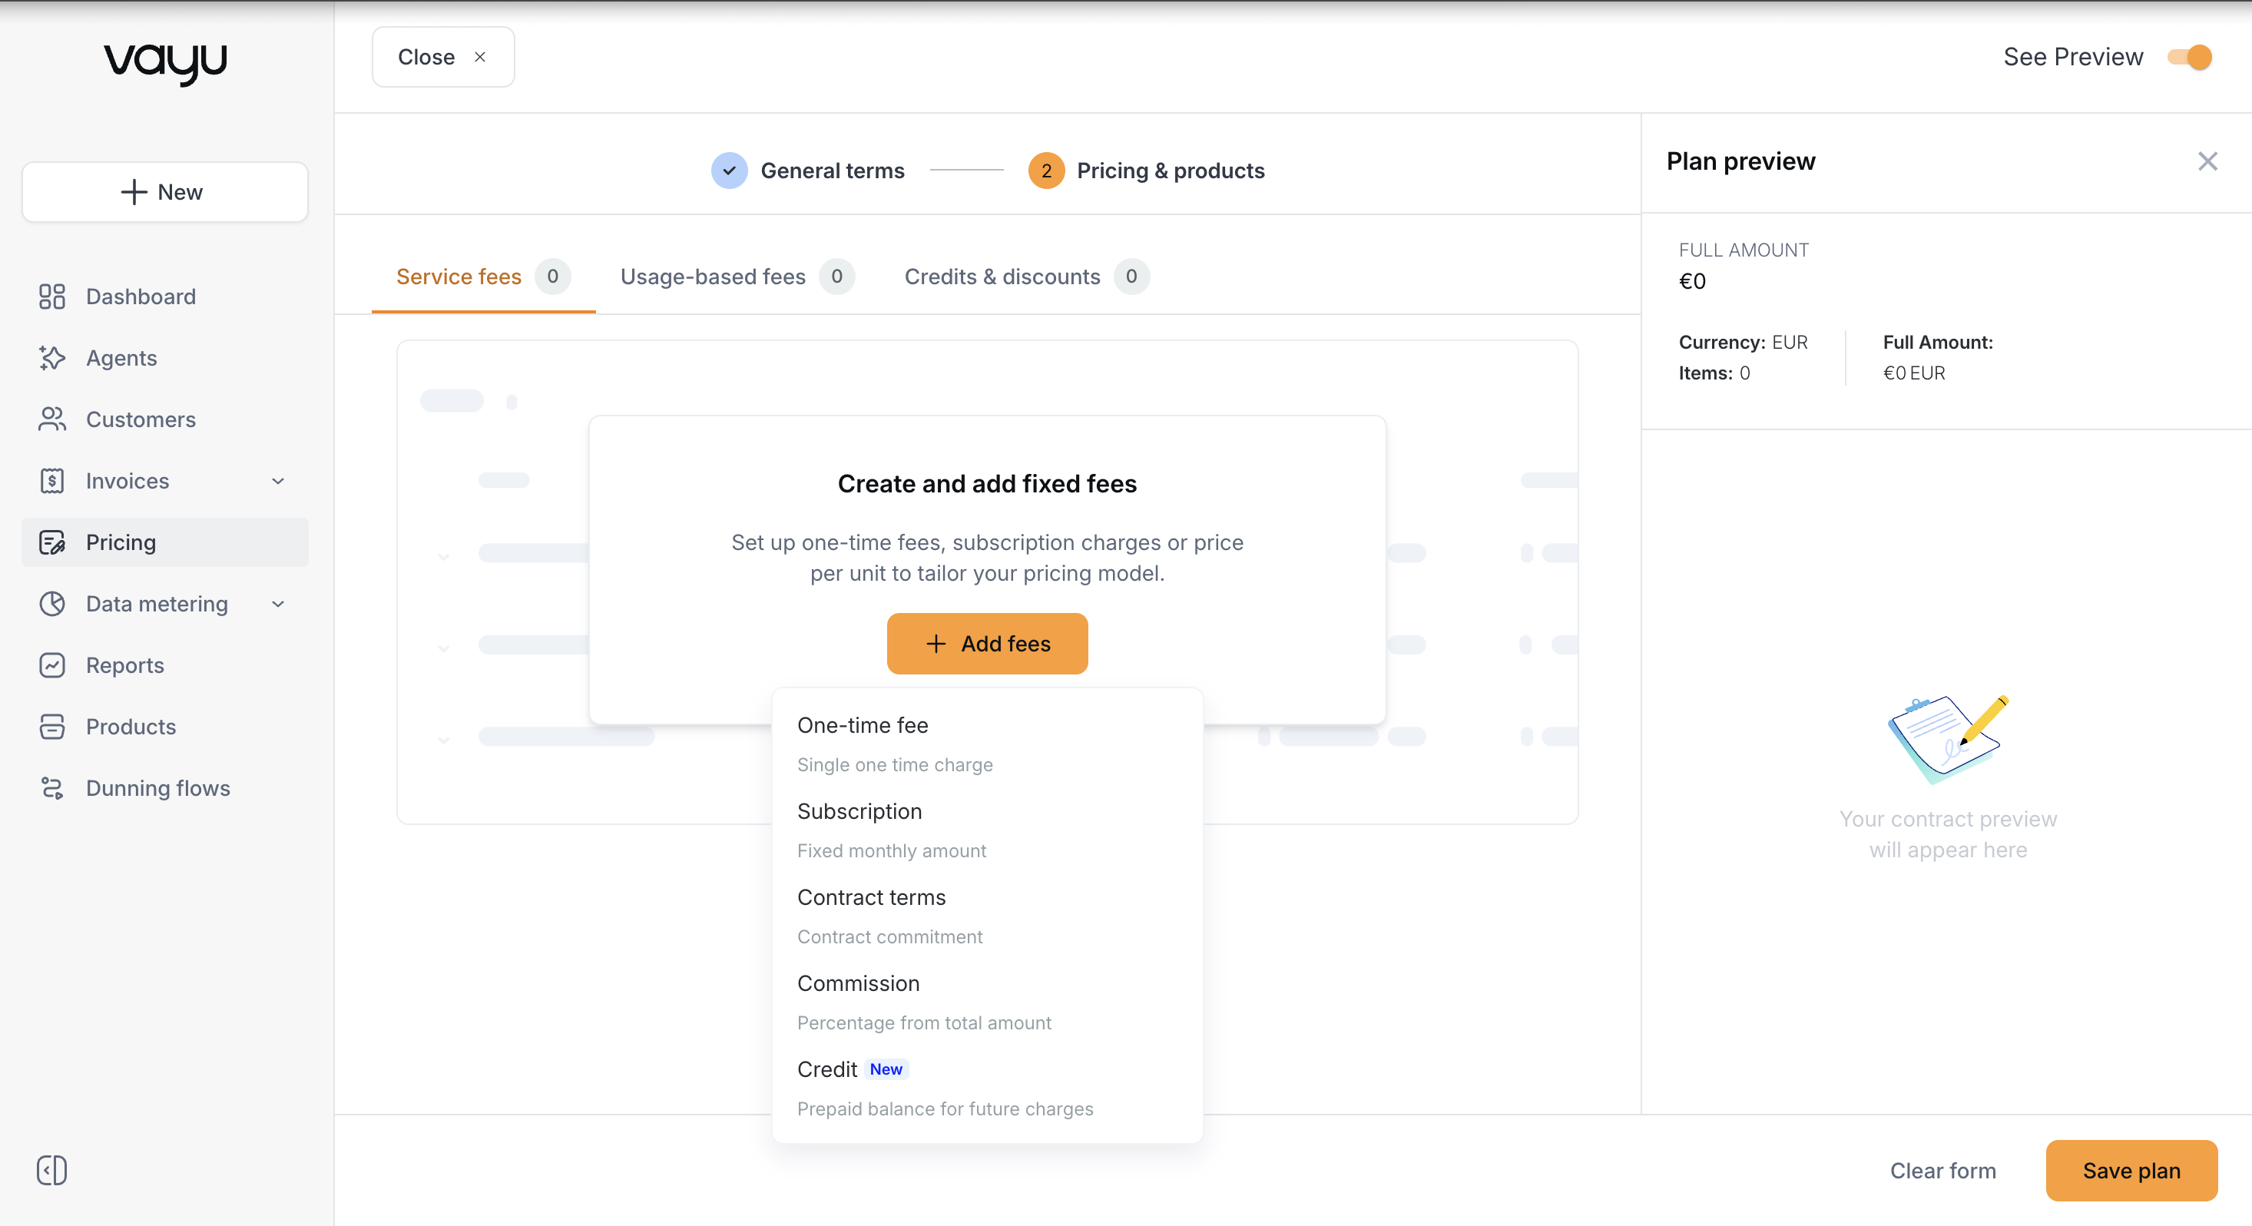Click the Customers people icon
This screenshot has width=2252, height=1226.
51,419
